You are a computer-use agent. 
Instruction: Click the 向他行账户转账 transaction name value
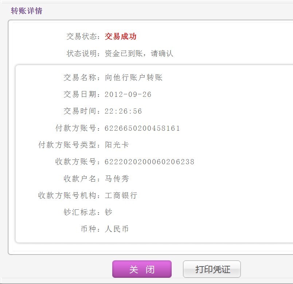click(133, 78)
